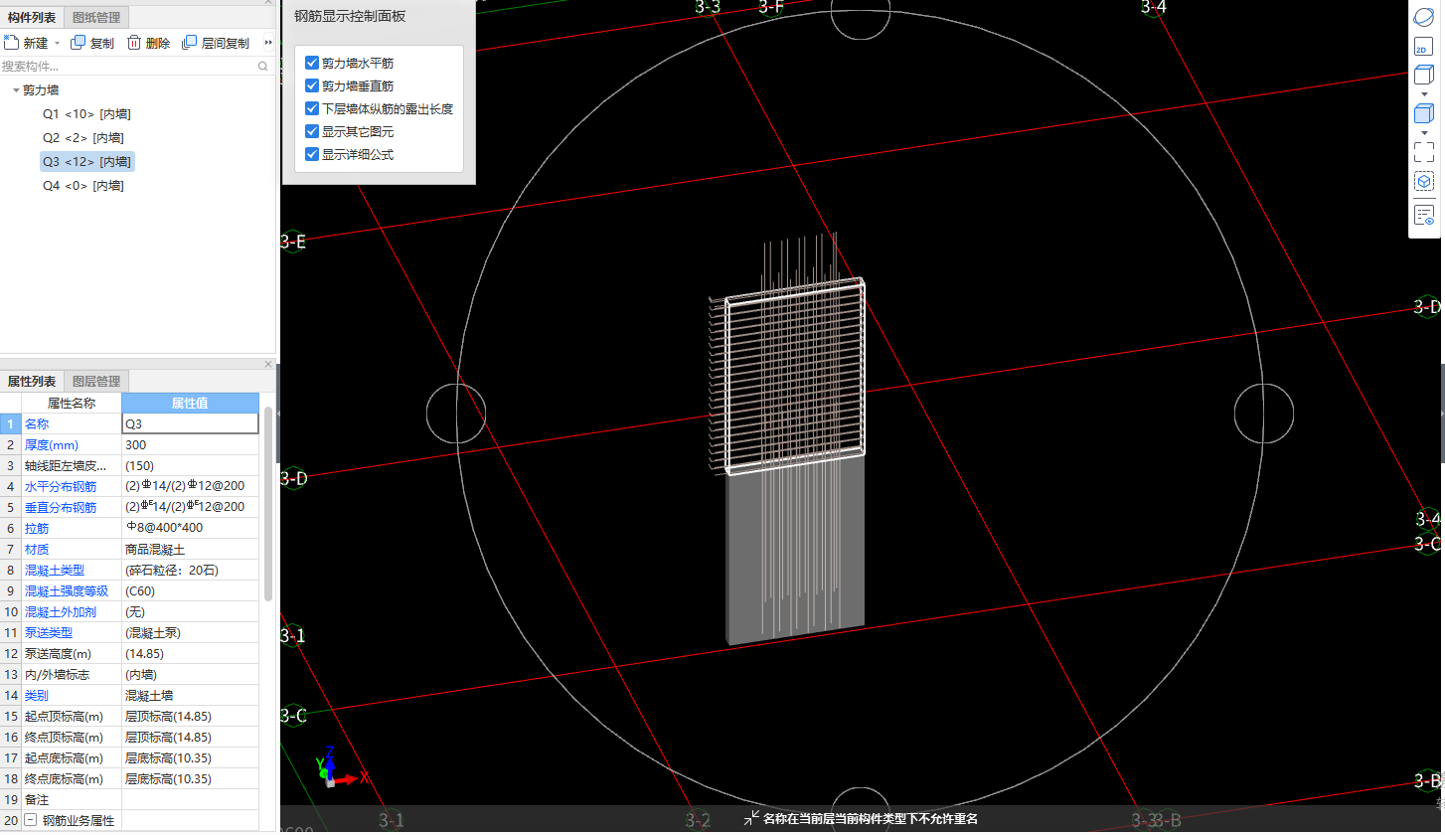
Task: Click the collapse icon in status message
Action: pos(751,819)
